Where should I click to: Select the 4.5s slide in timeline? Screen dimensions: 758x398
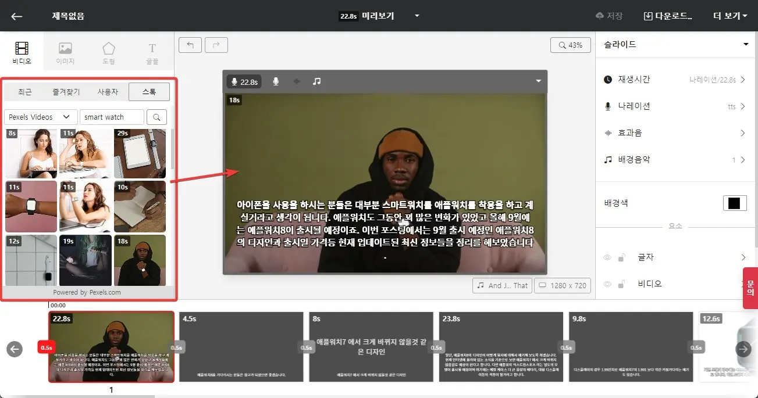[x=241, y=347]
